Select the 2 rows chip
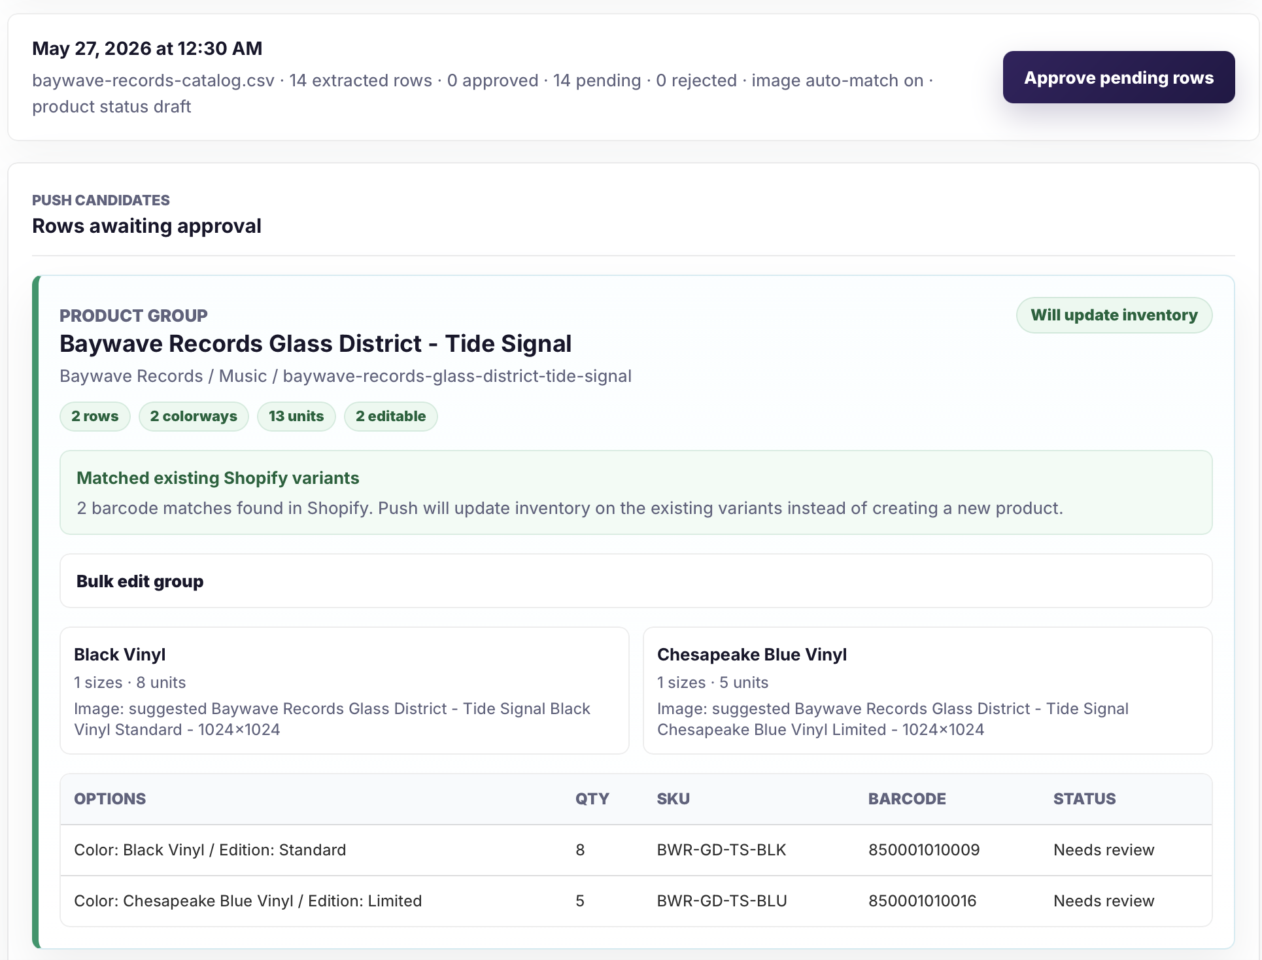The width and height of the screenshot is (1262, 960). [95, 416]
